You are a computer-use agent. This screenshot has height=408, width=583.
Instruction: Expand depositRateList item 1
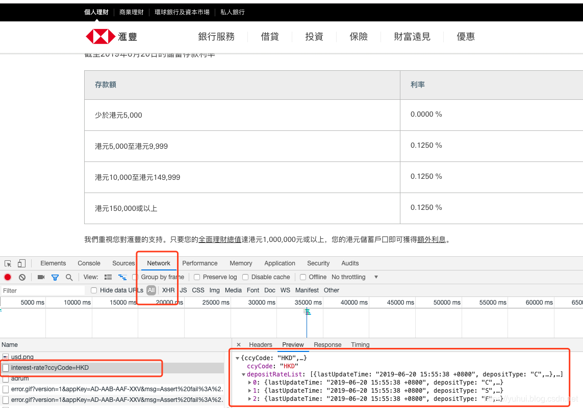click(250, 391)
